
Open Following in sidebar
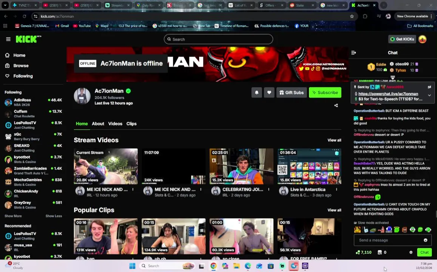(19, 76)
